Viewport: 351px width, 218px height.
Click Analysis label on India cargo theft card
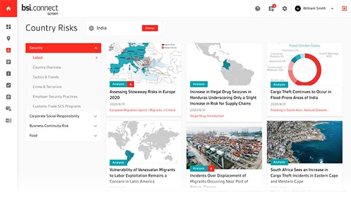click(279, 84)
